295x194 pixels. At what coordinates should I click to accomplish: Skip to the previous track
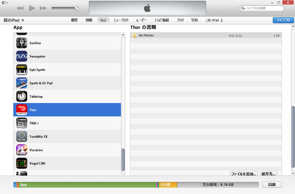pyautogui.click(x=20, y=8)
